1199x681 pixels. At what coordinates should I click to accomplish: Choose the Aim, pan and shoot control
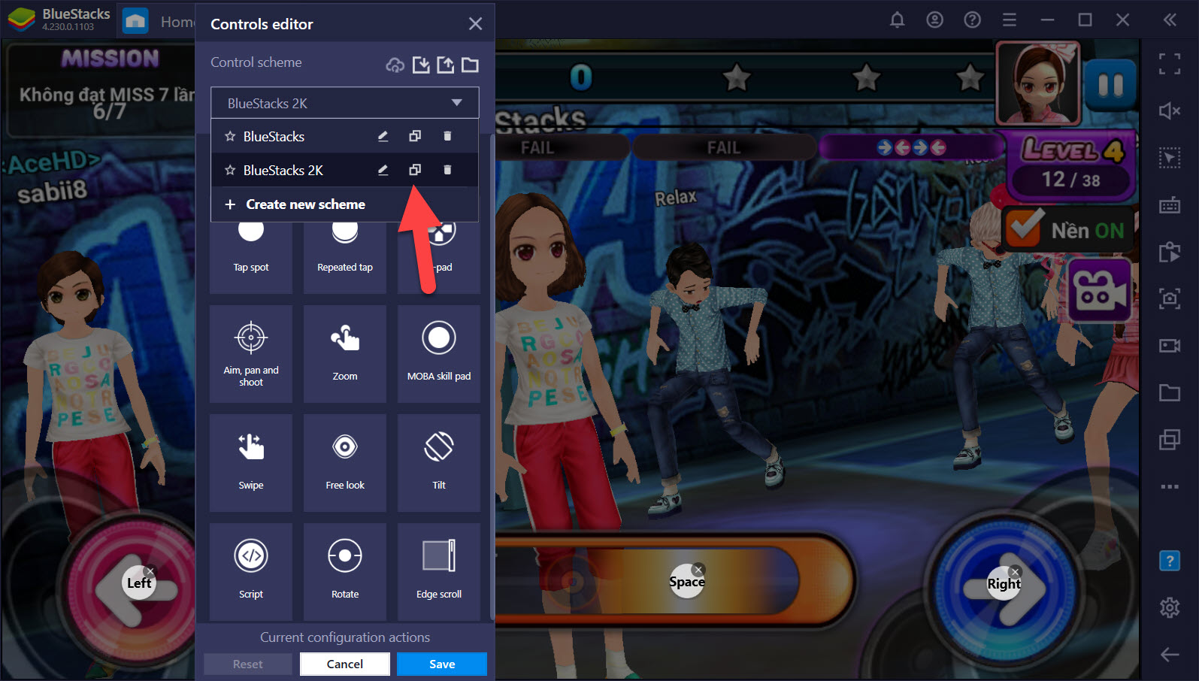251,354
